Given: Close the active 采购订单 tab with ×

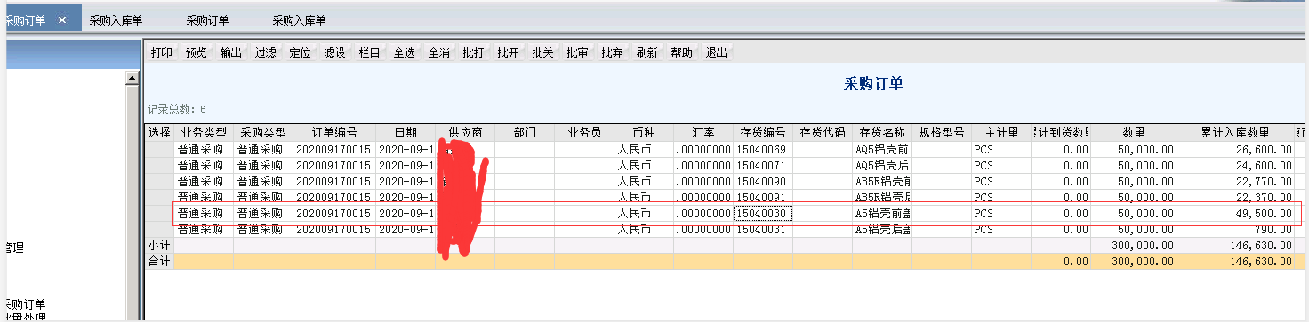Looking at the screenshot, I should (x=61, y=20).
